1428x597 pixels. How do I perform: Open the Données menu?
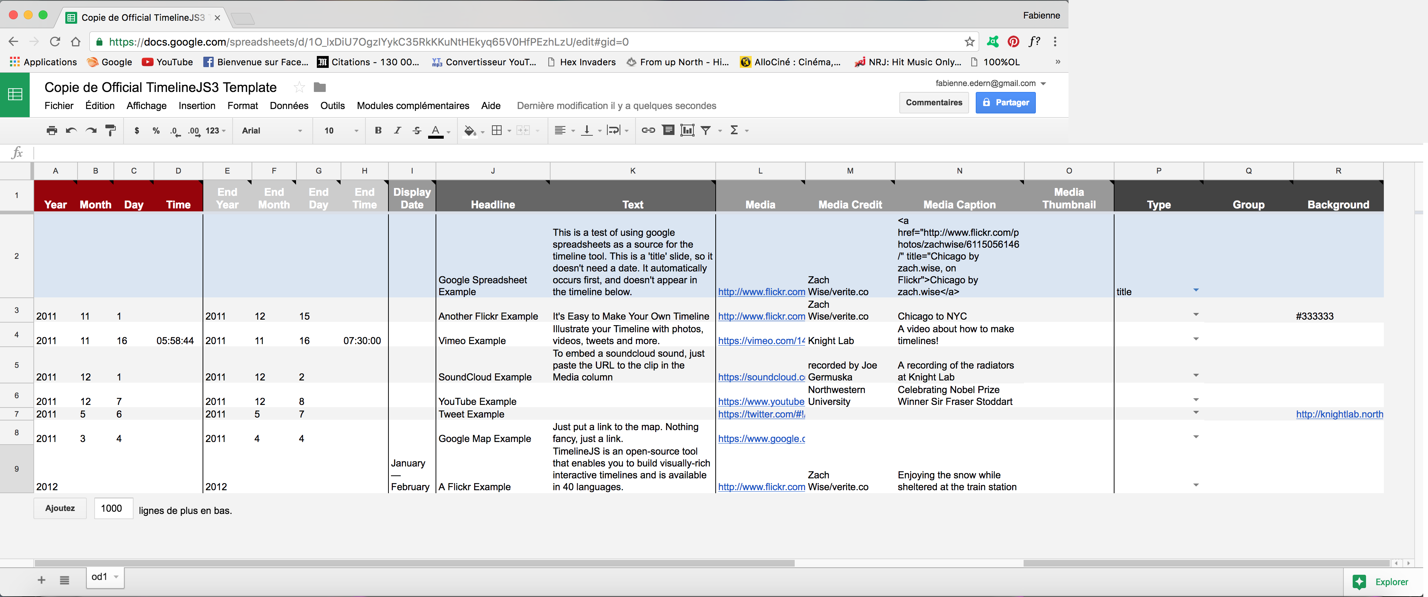click(x=289, y=106)
